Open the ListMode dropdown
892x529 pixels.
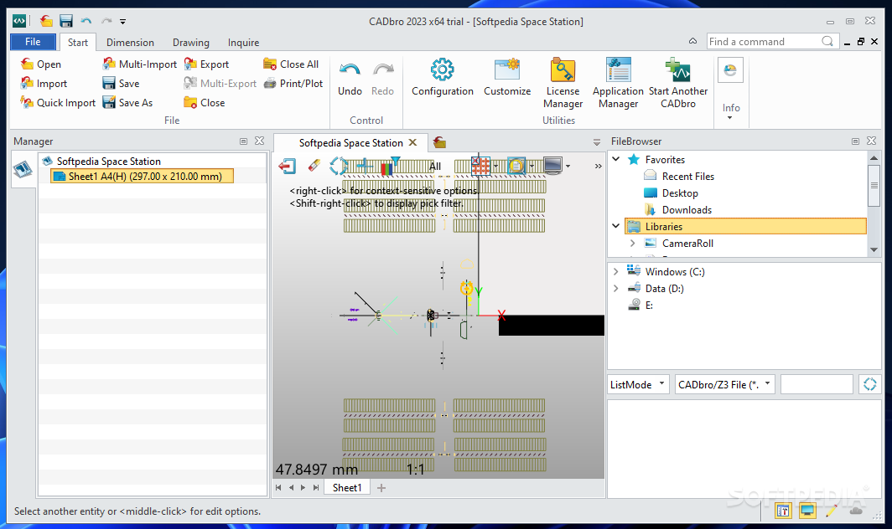(639, 384)
